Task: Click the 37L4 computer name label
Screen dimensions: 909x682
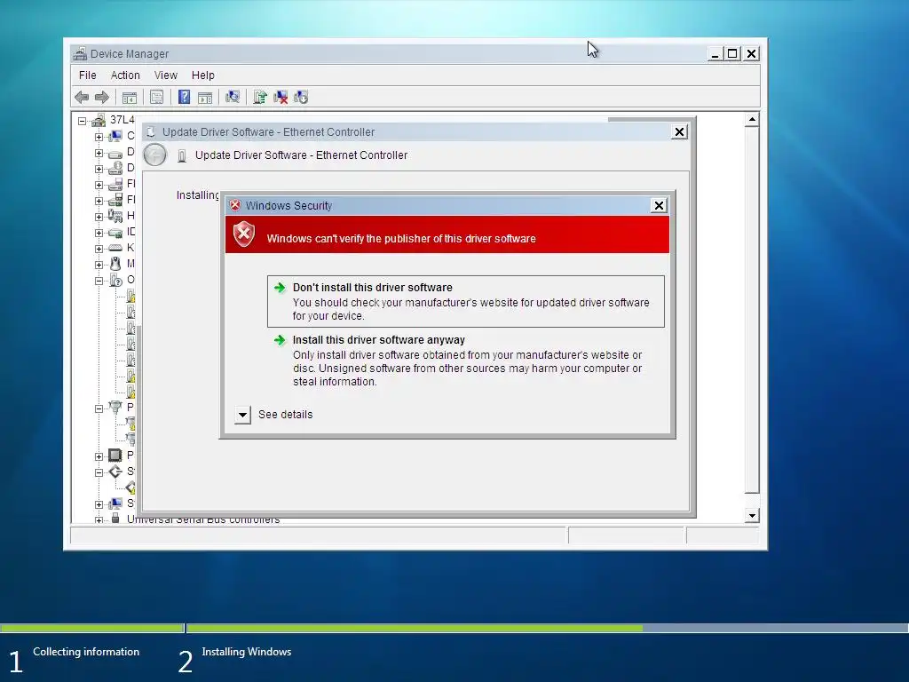Action: pyautogui.click(x=123, y=120)
